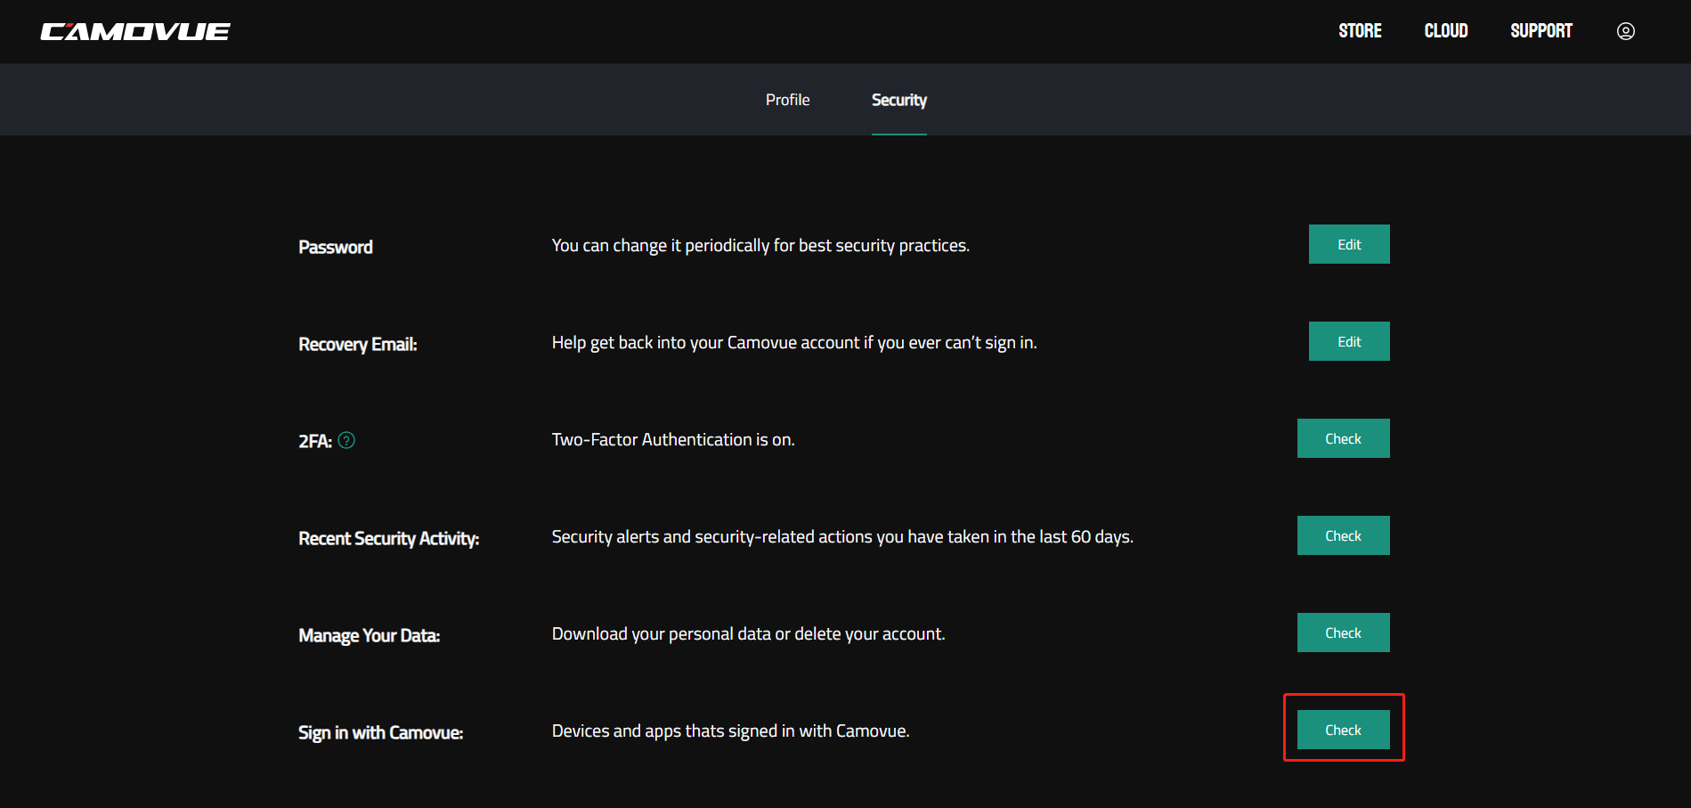Check Recent Security Activity
Image resolution: width=1691 pixels, height=808 pixels.
[x=1343, y=535]
